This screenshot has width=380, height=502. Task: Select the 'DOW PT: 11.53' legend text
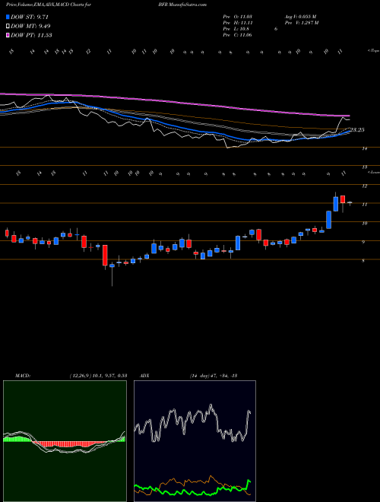point(31,35)
